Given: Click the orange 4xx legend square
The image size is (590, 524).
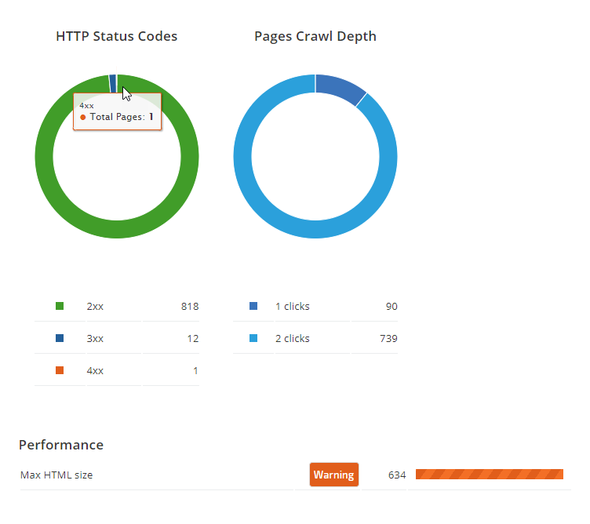Looking at the screenshot, I should click(60, 370).
